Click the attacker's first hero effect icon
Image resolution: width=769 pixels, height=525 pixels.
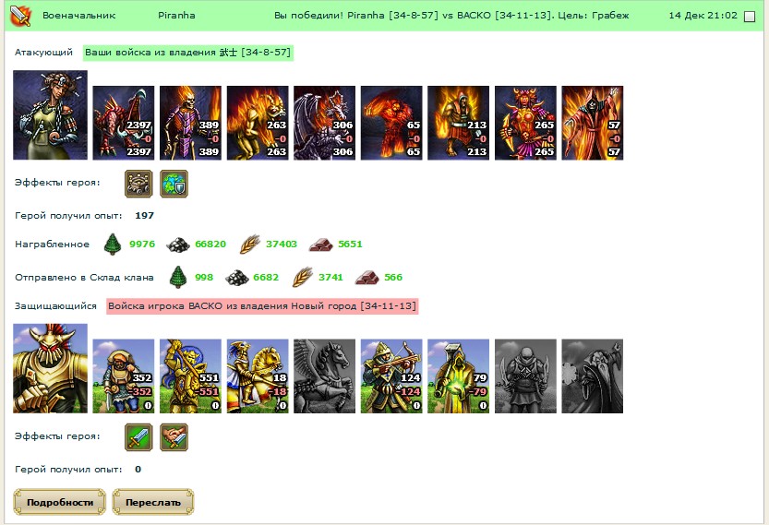pyautogui.click(x=138, y=184)
